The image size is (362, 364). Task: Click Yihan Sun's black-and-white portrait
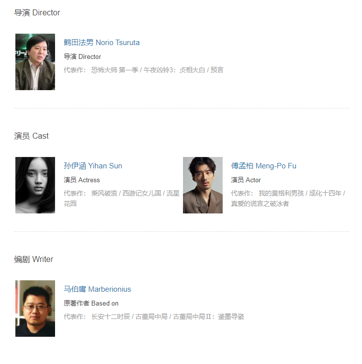[35, 185]
